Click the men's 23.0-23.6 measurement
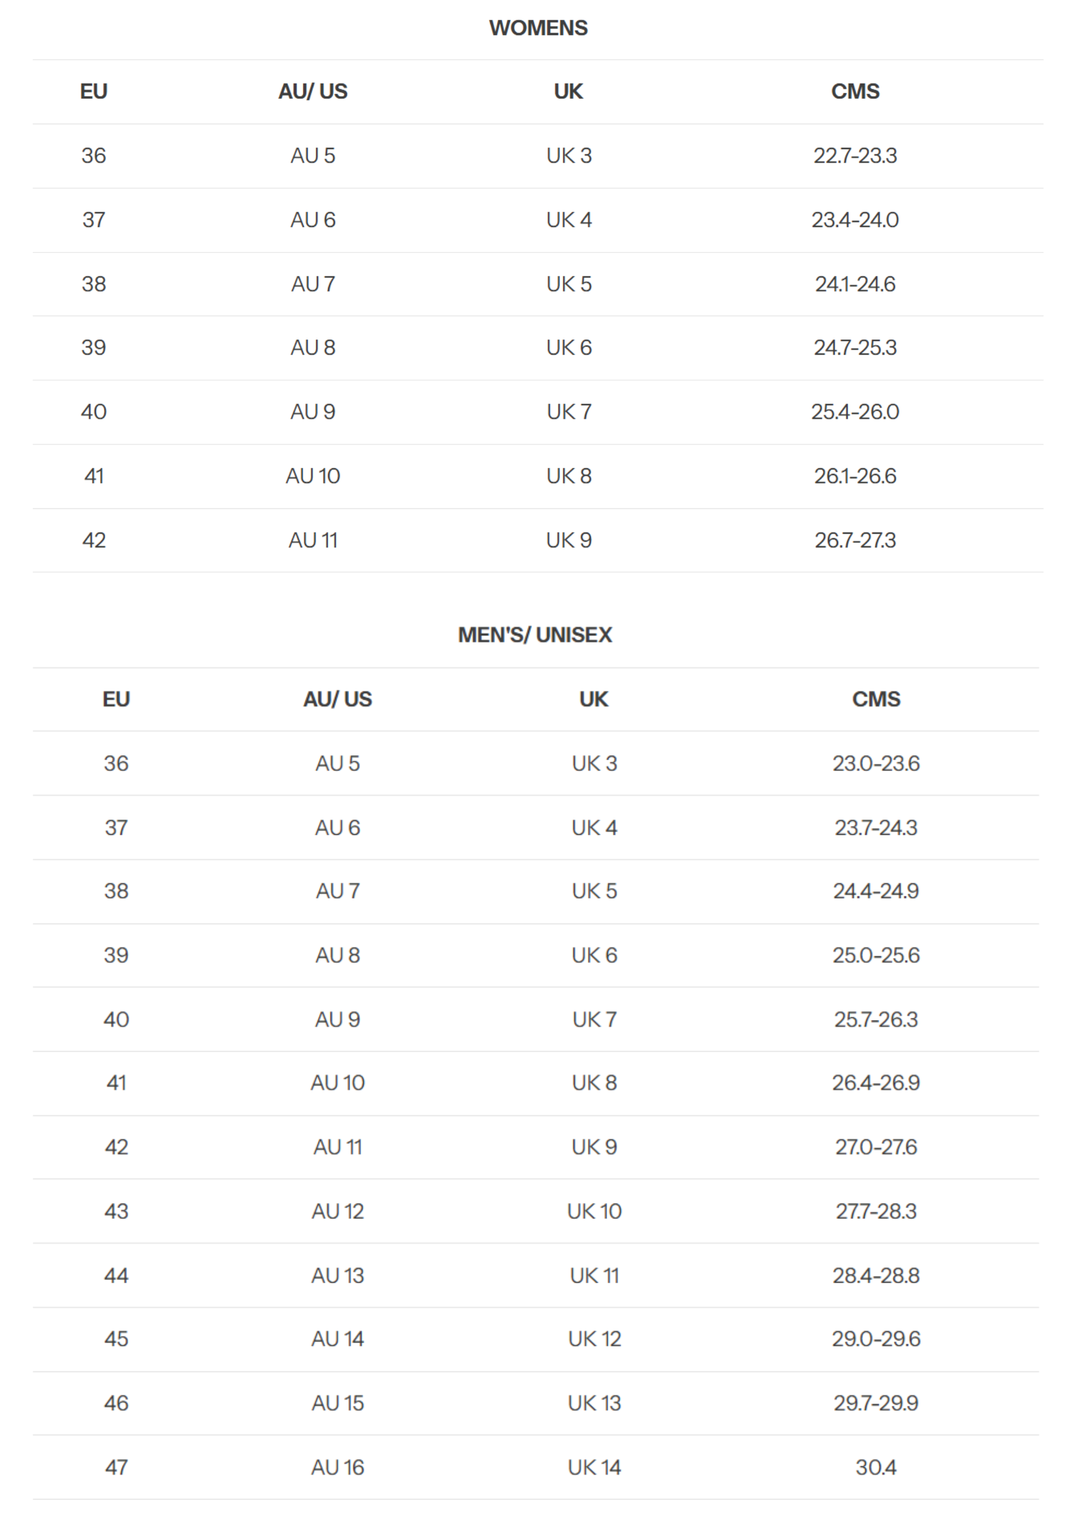Screen dimensions: 1073x1525 click(876, 764)
